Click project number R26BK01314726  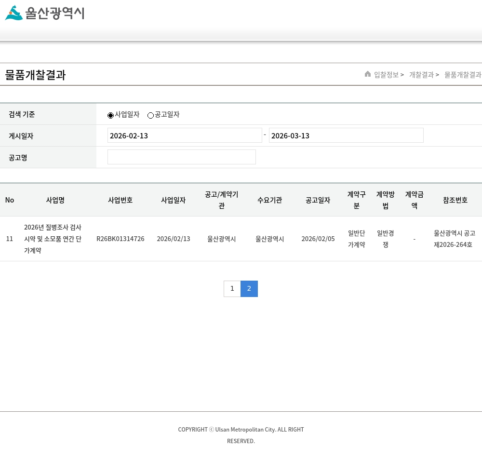120,239
